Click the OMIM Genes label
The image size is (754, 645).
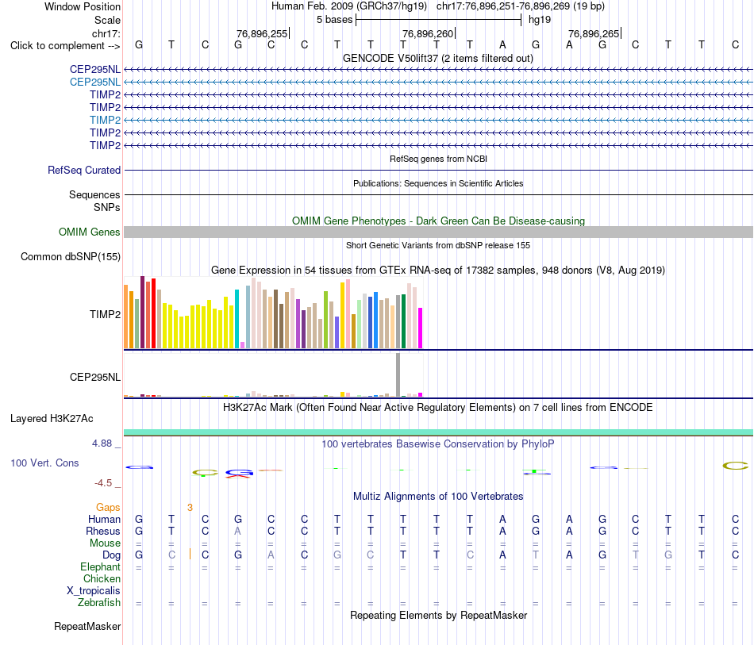89,232
